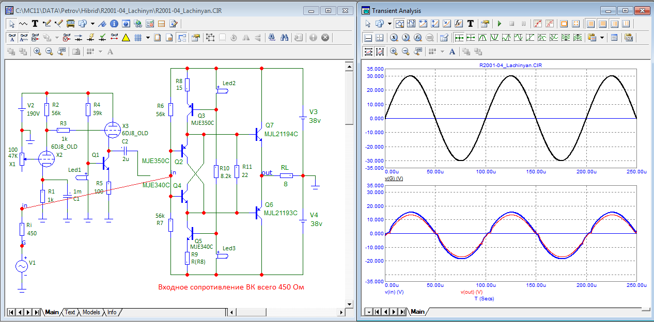Image resolution: width=654 pixels, height=322 pixels.
Task: Click the Find binoculars icon in schematic toolbar
Action: [x=284, y=37]
